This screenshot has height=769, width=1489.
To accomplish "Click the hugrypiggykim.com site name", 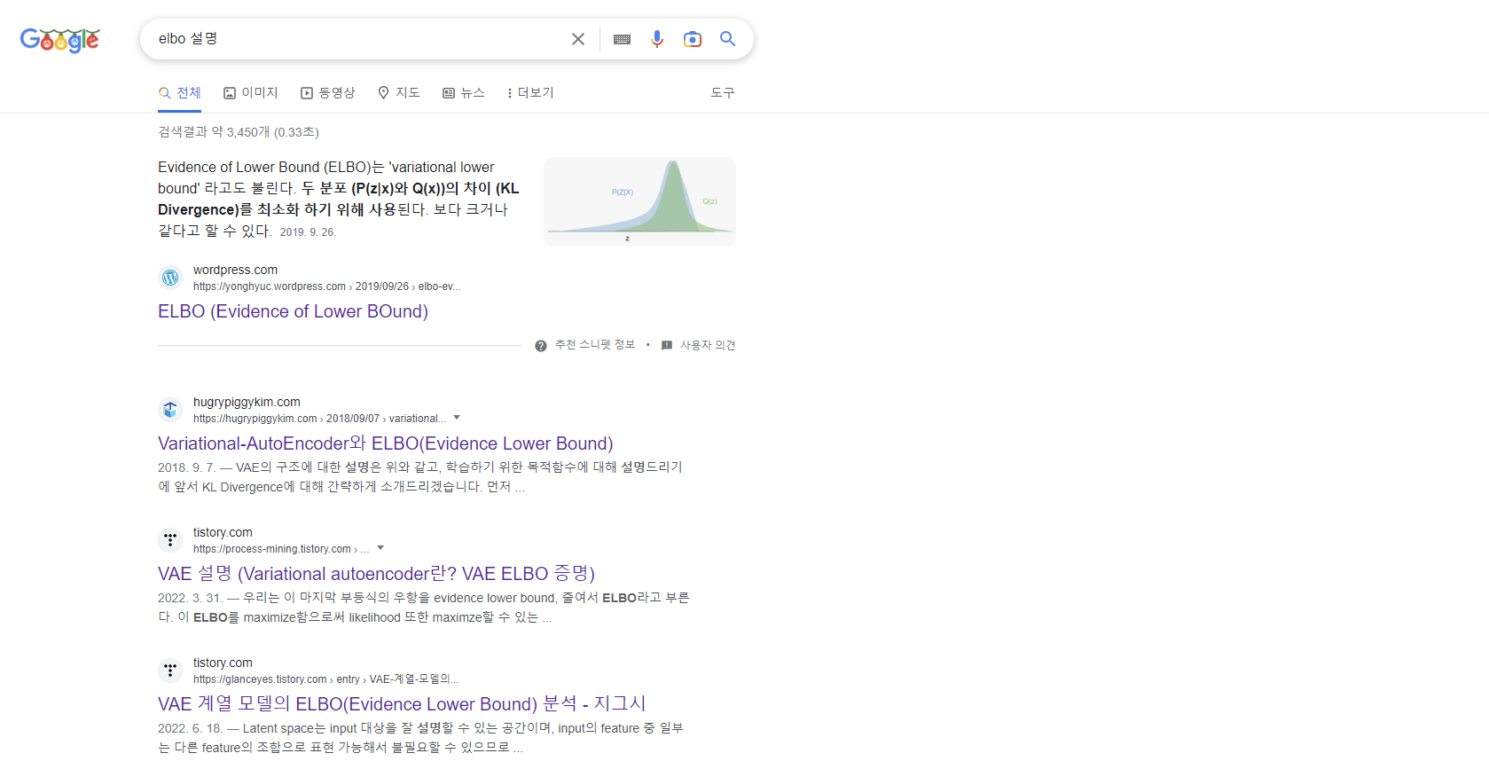I will [x=247, y=402].
